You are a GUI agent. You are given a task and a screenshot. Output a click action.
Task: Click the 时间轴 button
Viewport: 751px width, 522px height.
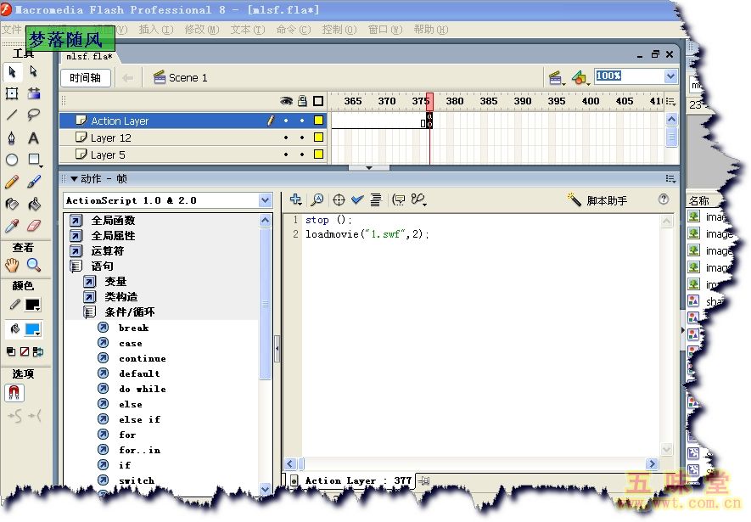(85, 77)
